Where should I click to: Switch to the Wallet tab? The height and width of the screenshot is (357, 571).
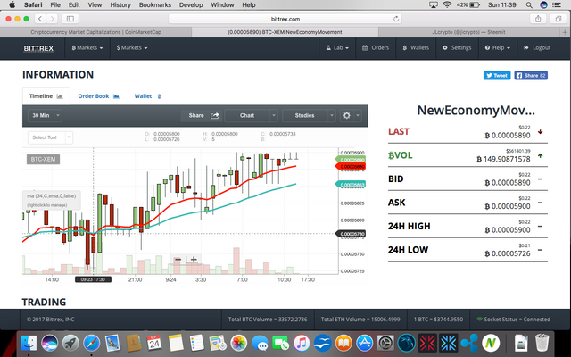[x=148, y=96]
